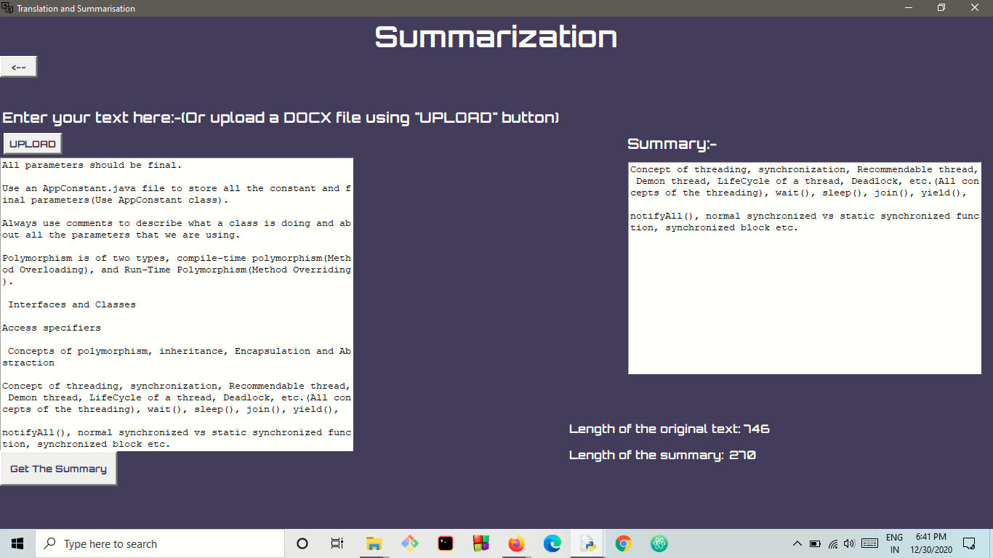Open the volume control slider

[x=848, y=543]
